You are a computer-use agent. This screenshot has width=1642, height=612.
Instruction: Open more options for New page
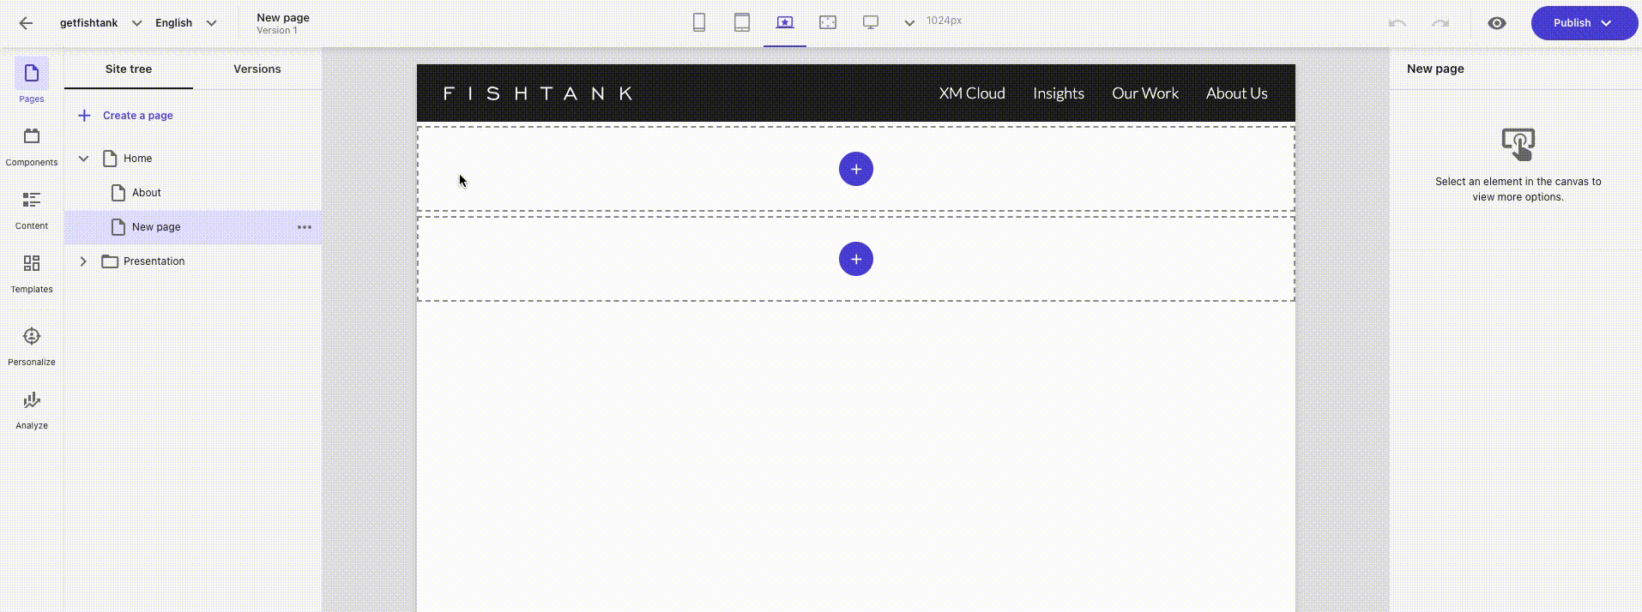click(305, 227)
